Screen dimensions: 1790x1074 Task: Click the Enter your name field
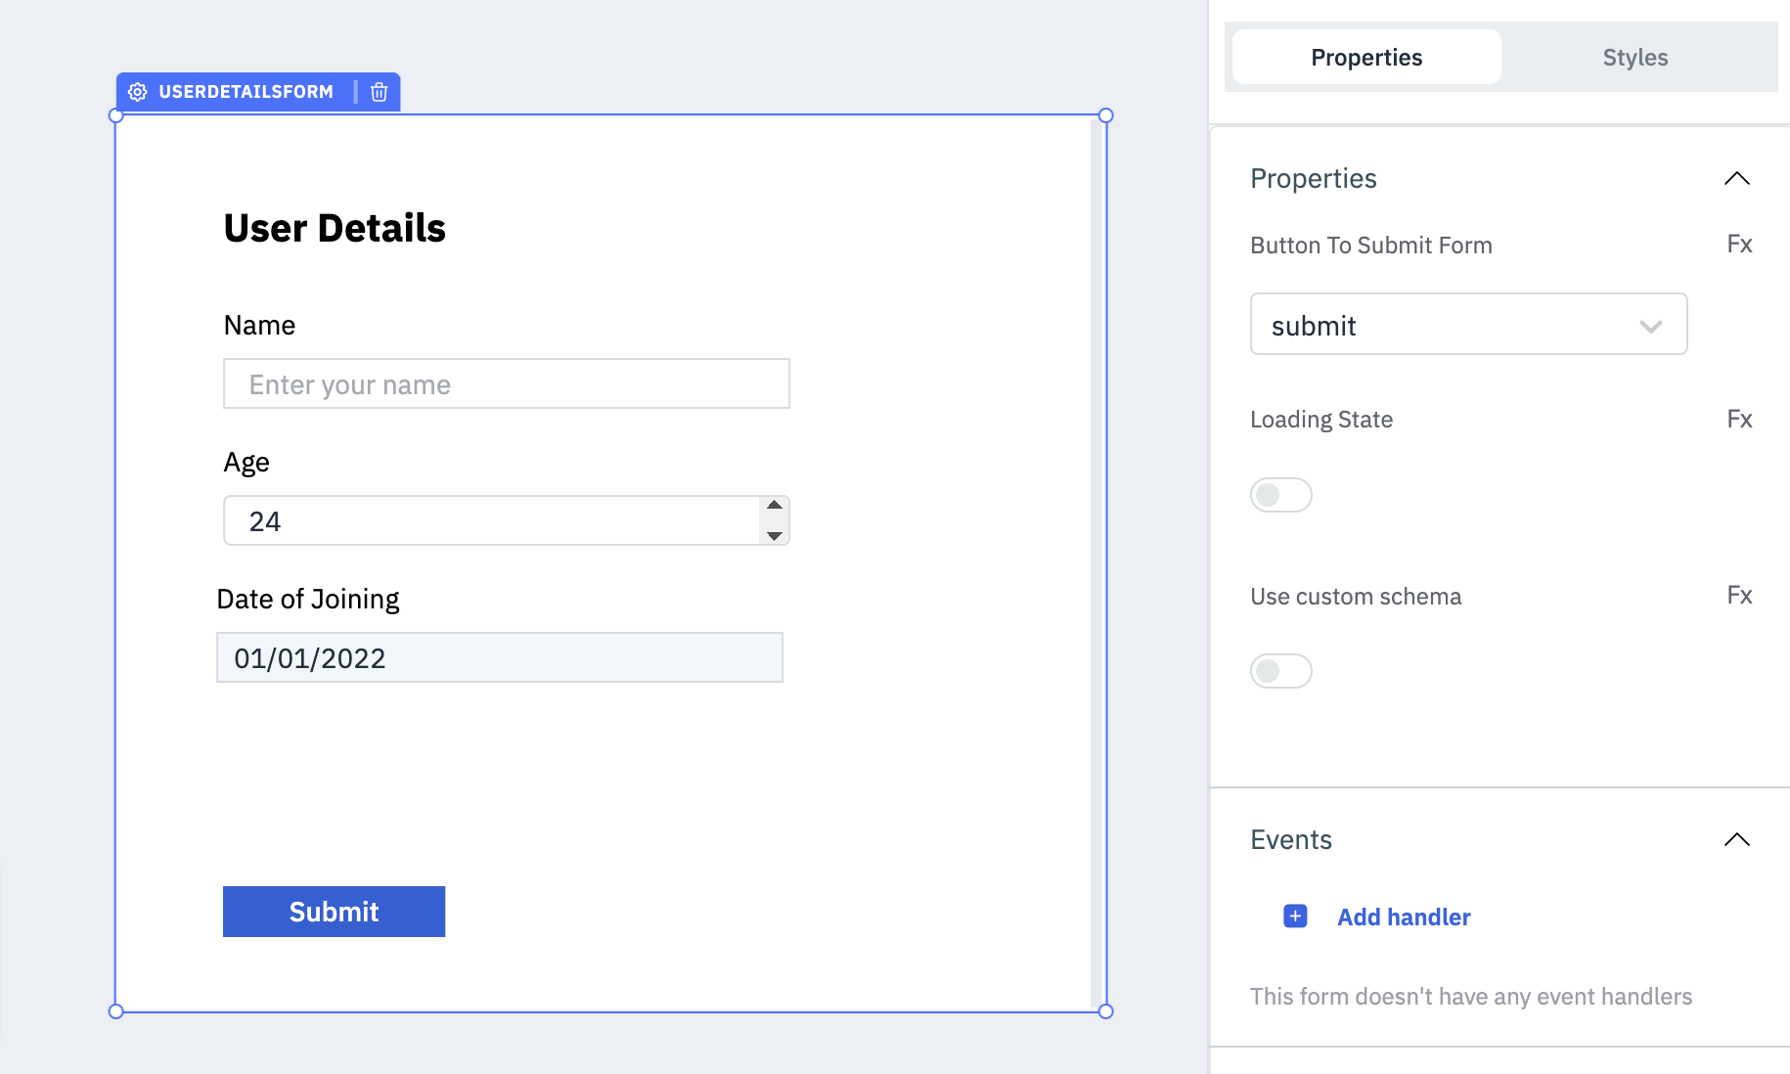pos(506,384)
